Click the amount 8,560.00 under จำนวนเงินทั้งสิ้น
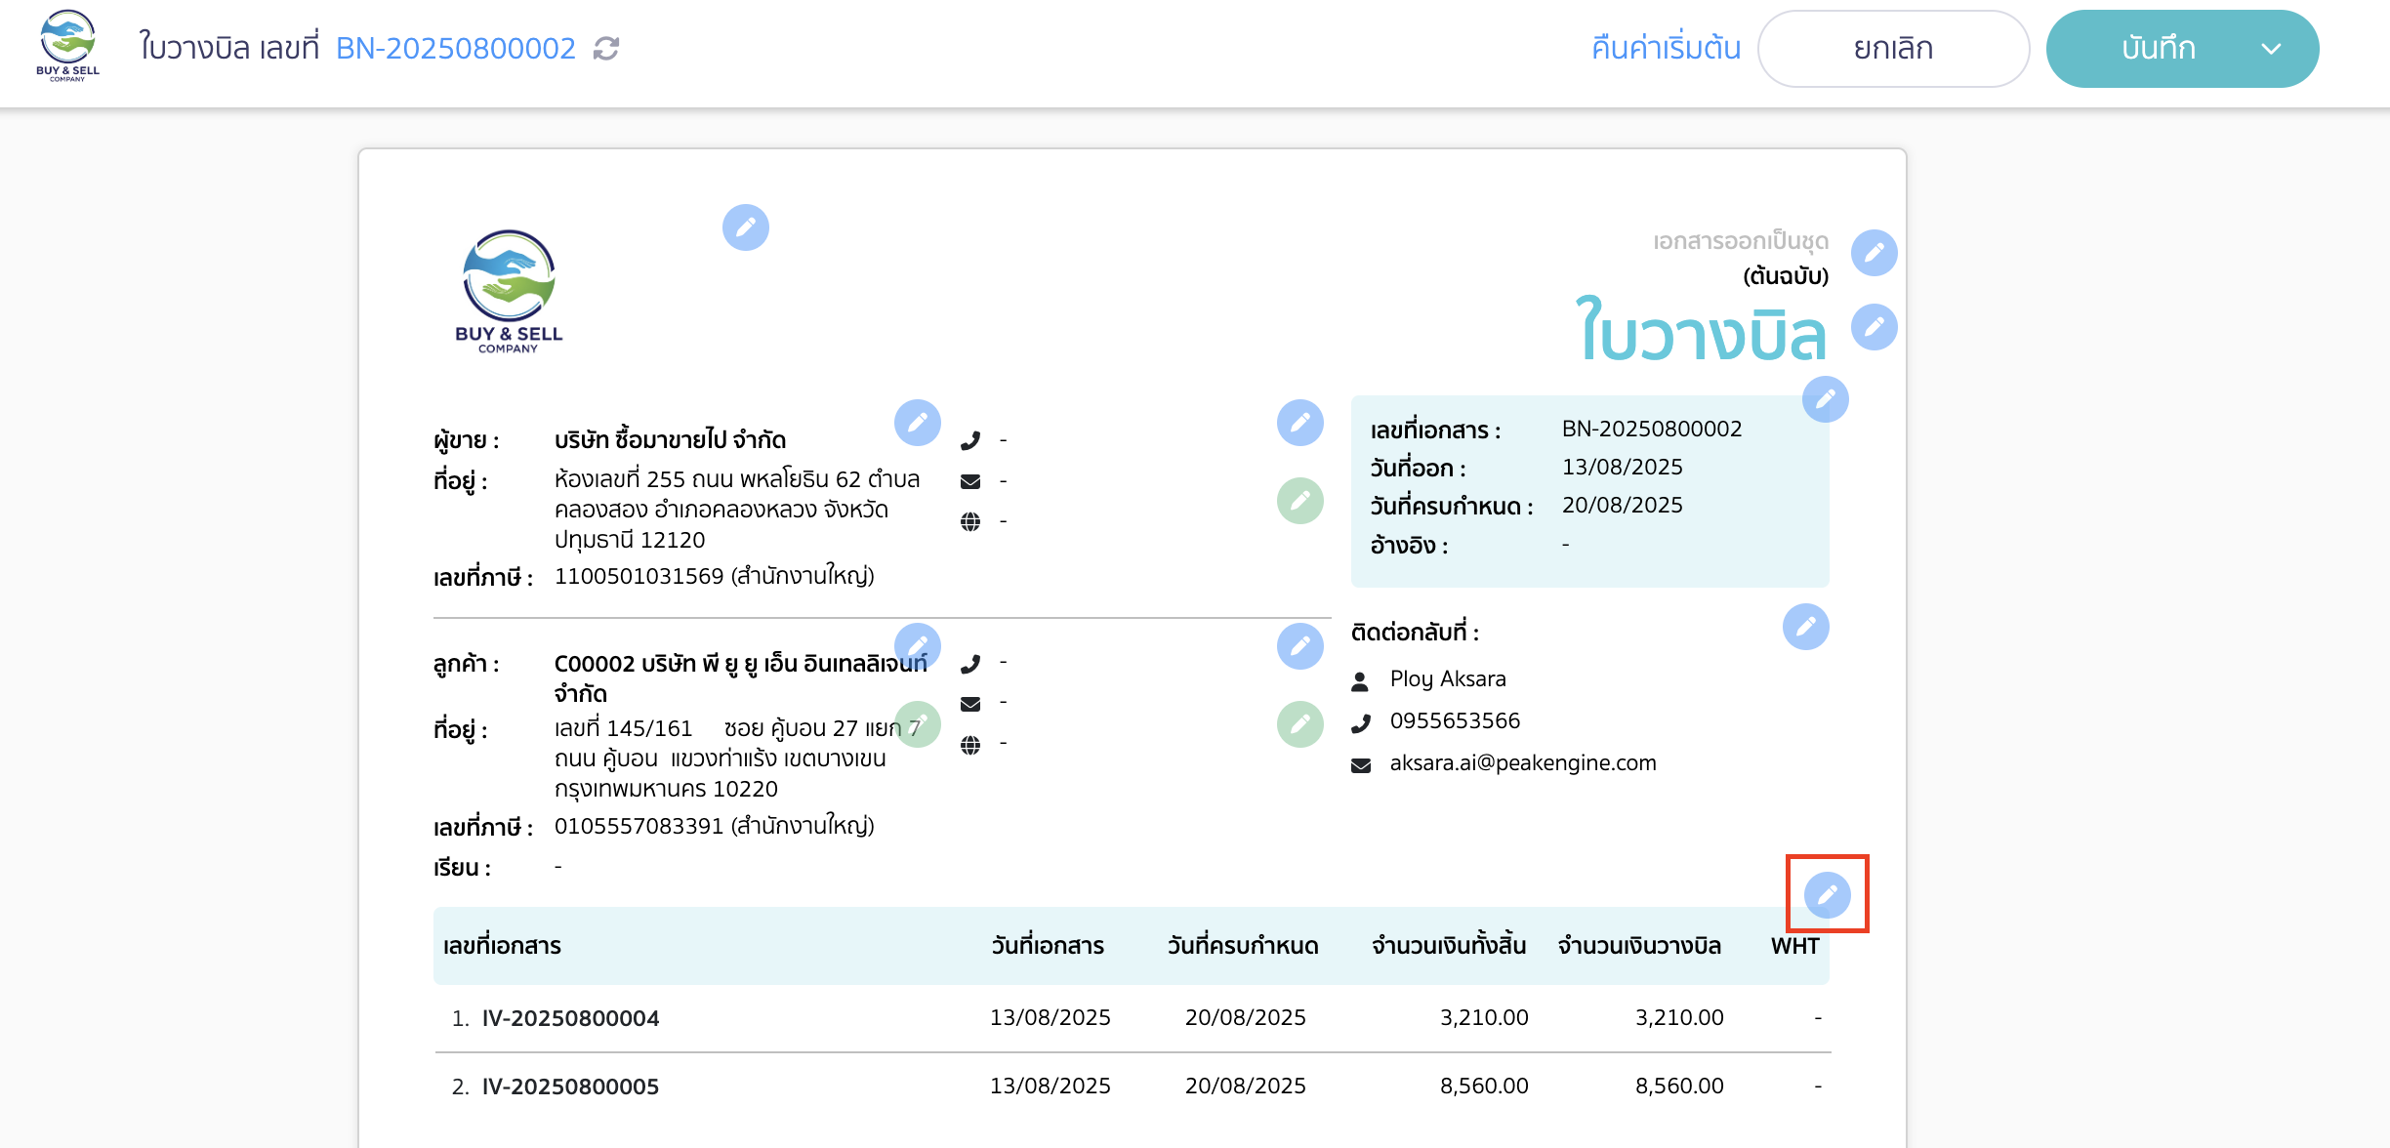The image size is (2390, 1148). [1484, 1086]
